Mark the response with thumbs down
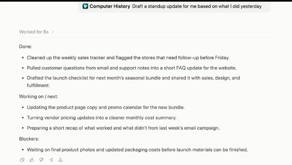Image resolution: width=292 pixels, height=165 pixels. (41, 160)
